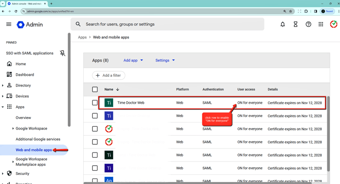Open the Add app dropdown
The width and height of the screenshot is (340, 184).
[133, 60]
